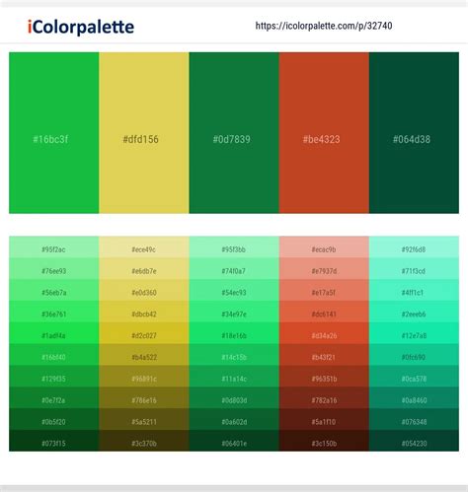Pick the large #0d7839 dark green swatch
This screenshot has height=492, width=468.
tap(234, 133)
